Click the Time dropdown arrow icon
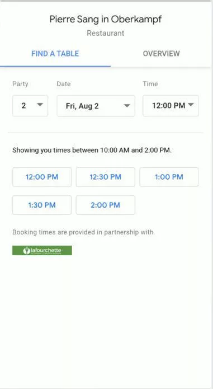 [191, 105]
